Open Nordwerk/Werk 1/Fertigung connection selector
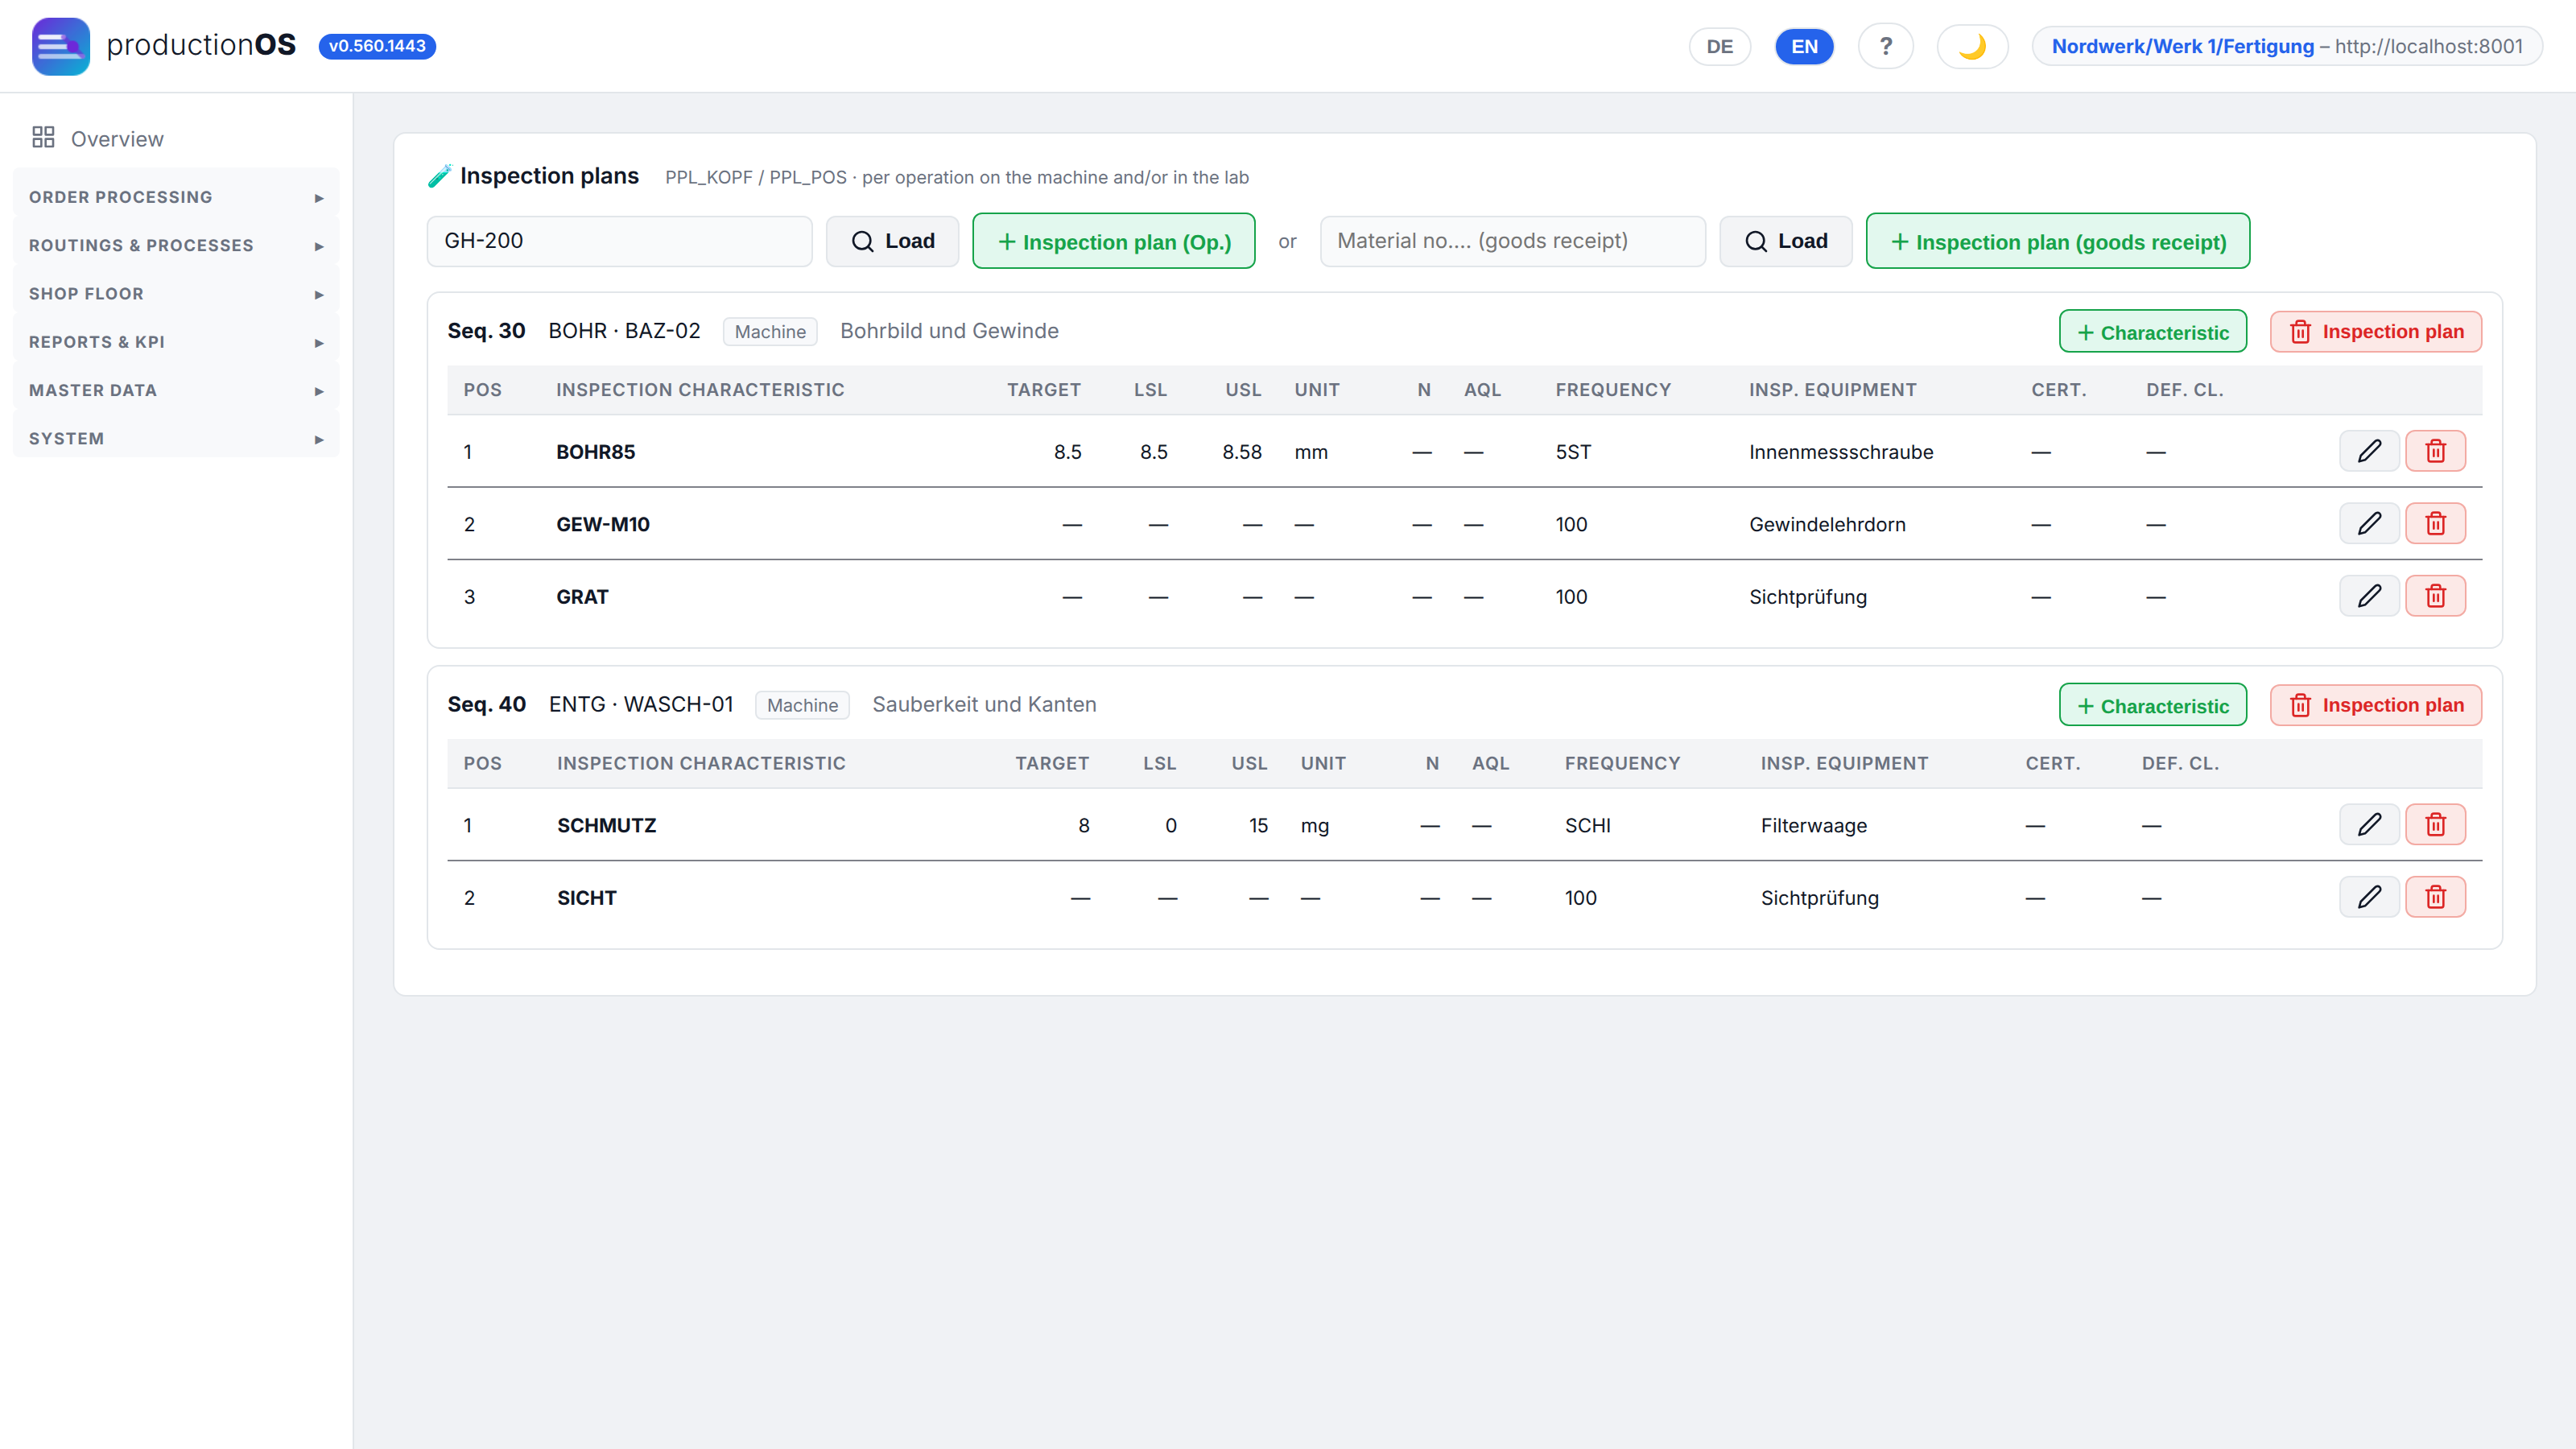Image resolution: width=2576 pixels, height=1449 pixels. (2287, 46)
